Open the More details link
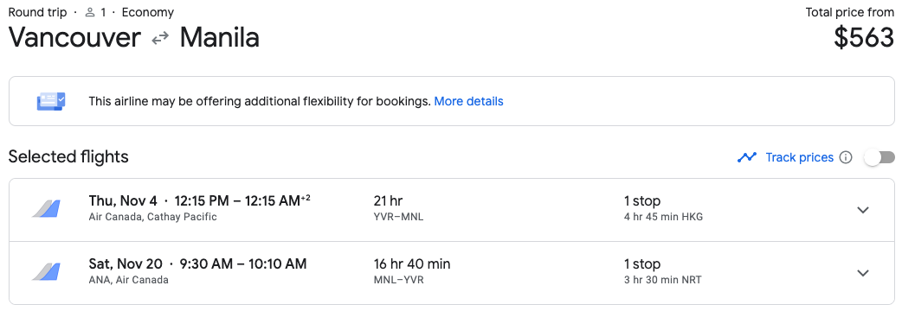Viewport: 902px width, 311px height. pos(468,102)
